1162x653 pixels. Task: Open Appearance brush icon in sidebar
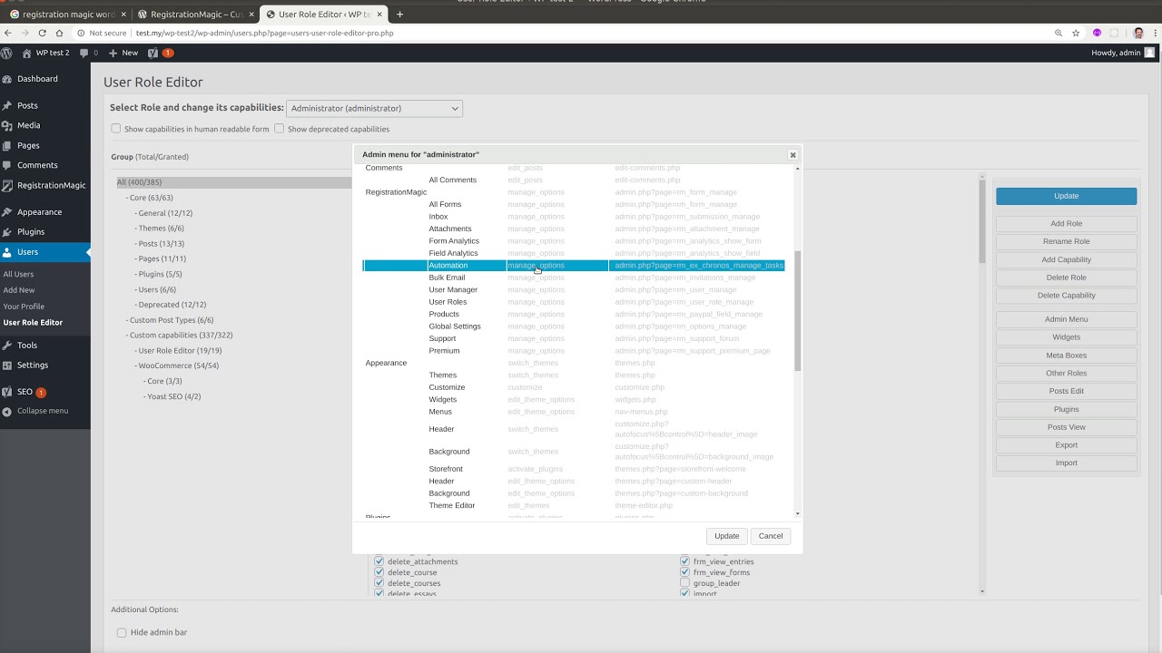(x=7, y=212)
